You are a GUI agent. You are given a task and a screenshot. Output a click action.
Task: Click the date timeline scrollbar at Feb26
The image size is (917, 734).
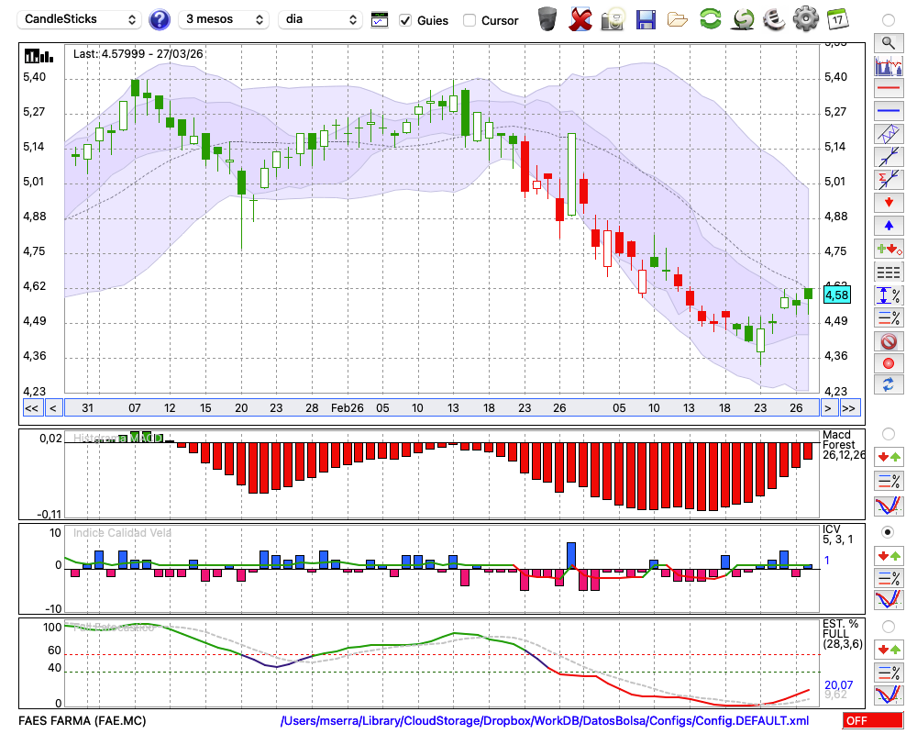click(347, 407)
